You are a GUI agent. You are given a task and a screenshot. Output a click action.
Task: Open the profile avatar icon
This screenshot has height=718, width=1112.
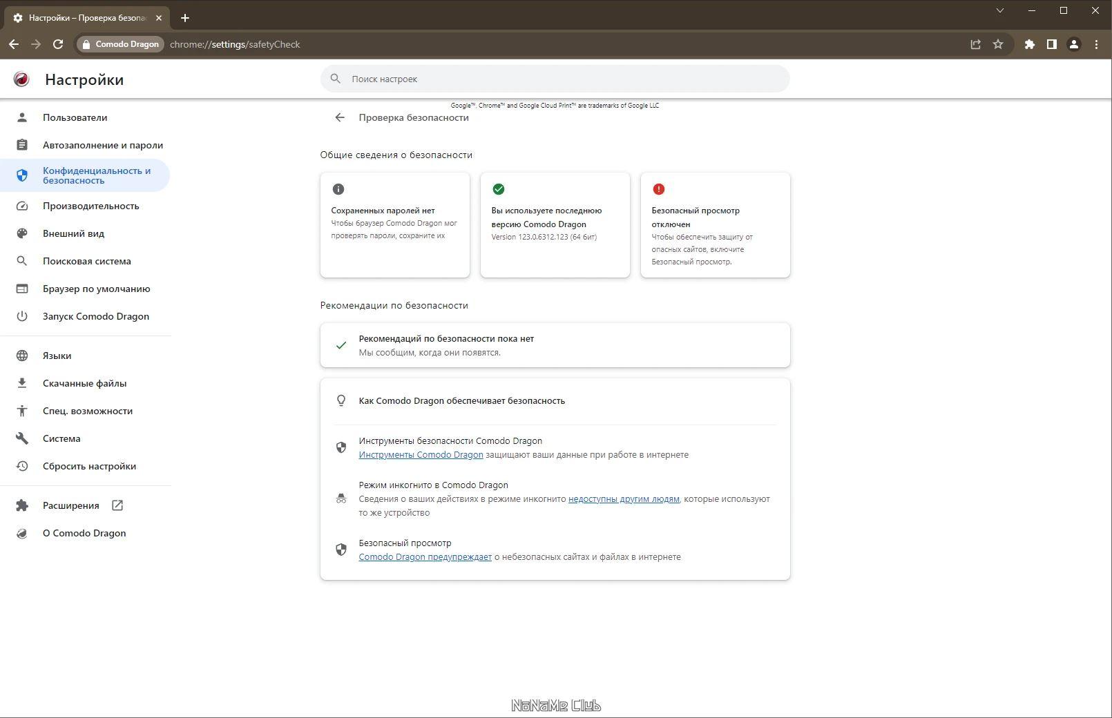coord(1074,44)
